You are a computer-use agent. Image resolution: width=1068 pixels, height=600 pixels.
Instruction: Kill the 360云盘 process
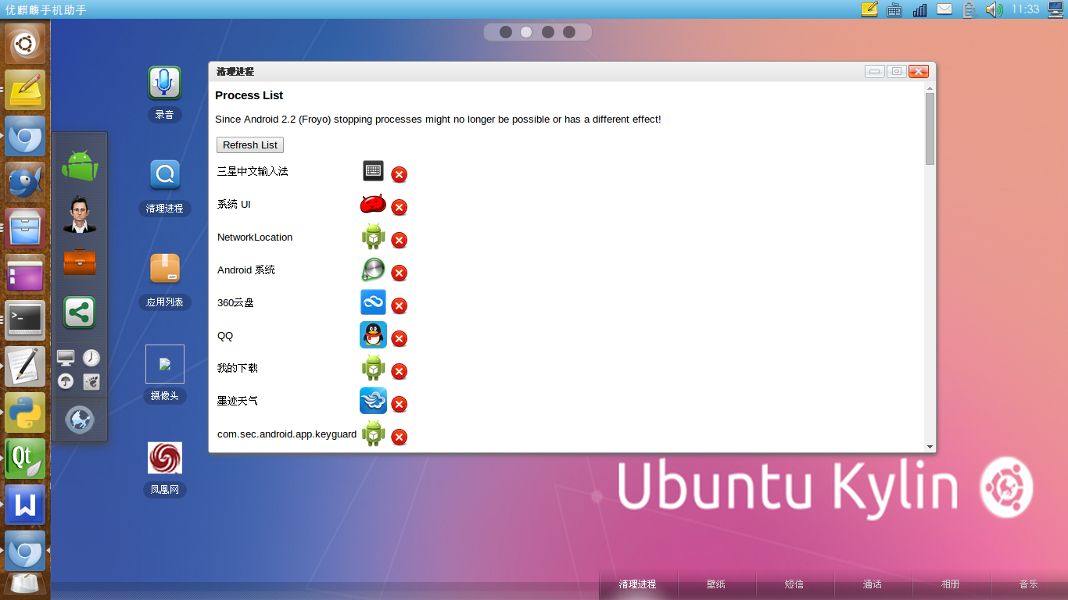pyautogui.click(x=399, y=305)
